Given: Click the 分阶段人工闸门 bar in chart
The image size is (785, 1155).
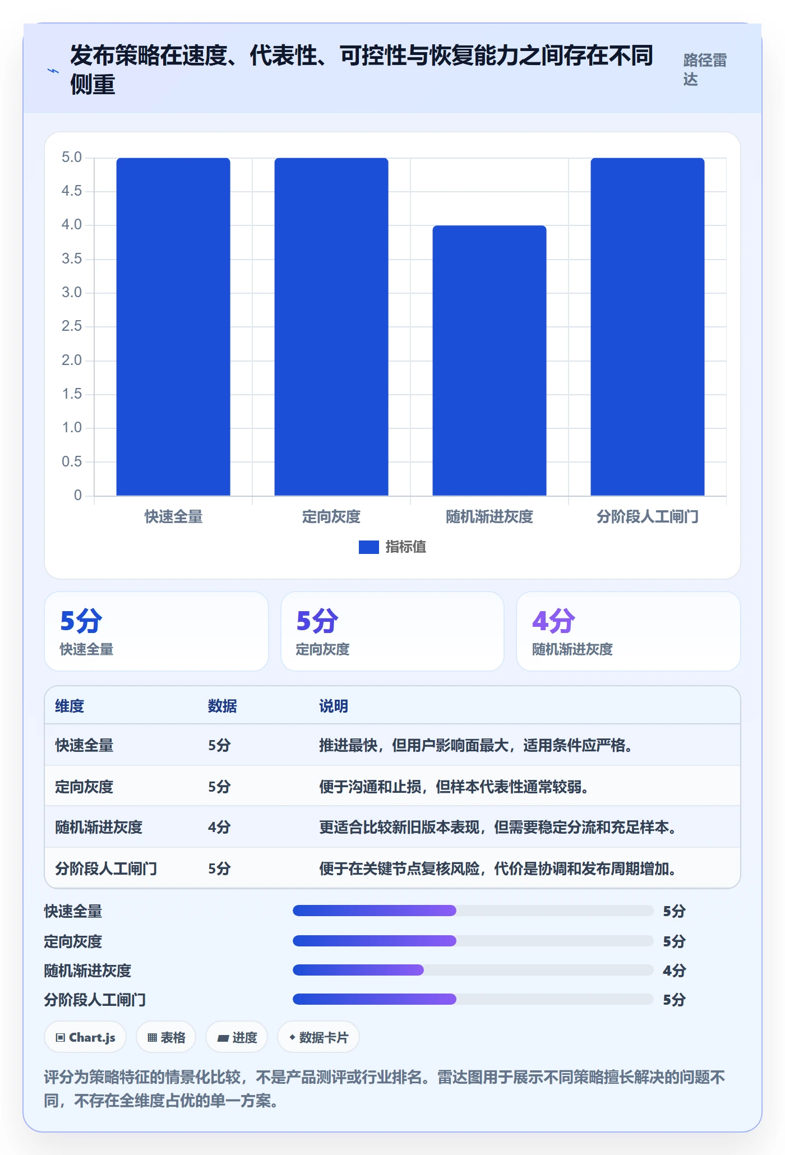Looking at the screenshot, I should point(648,327).
